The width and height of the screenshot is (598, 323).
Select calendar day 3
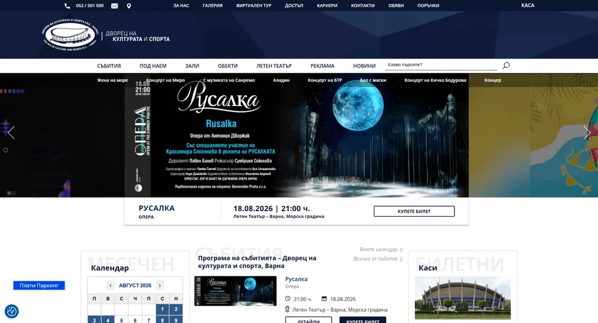94,319
